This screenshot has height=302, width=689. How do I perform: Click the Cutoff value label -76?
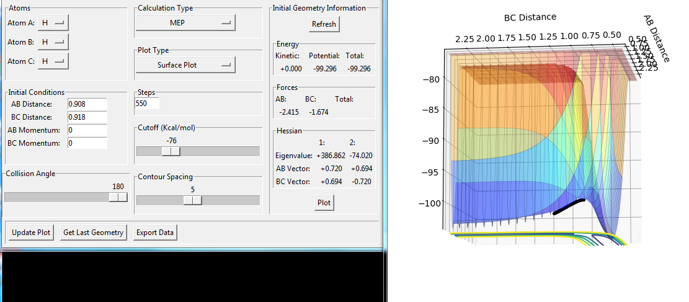point(171,141)
